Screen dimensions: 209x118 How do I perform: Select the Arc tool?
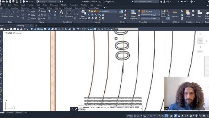18,13
